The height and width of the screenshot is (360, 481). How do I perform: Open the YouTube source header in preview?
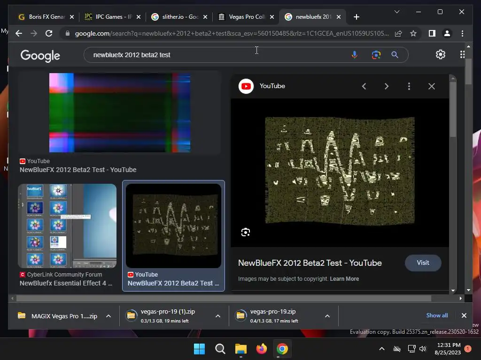(262, 86)
